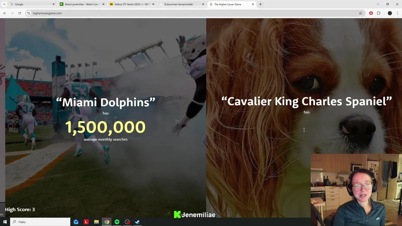Open the Windows Start menu
This screenshot has height=226, width=402.
click(x=5, y=222)
